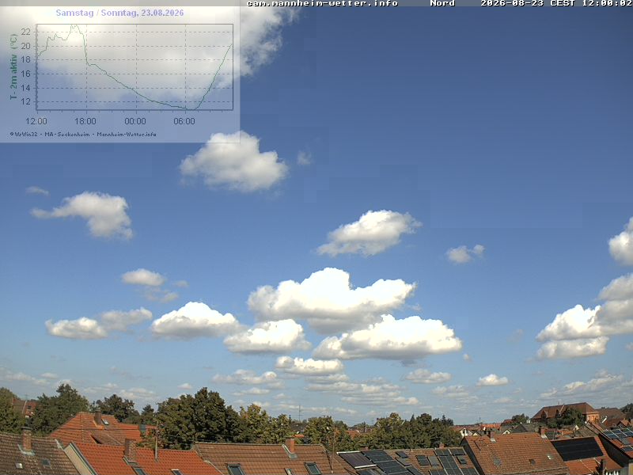
Task: Click the 00:00 time axis label
Action: coord(135,121)
